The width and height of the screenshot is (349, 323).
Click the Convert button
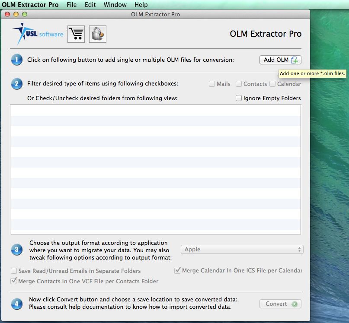[x=280, y=304]
